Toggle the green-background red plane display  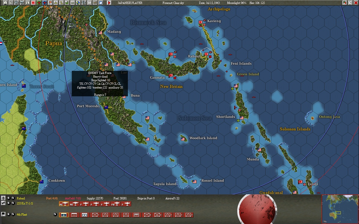39,3
